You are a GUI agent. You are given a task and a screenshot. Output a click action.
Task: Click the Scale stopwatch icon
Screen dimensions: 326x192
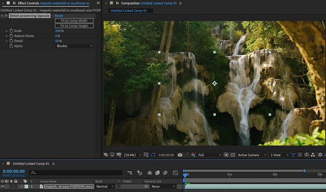coord(11,31)
